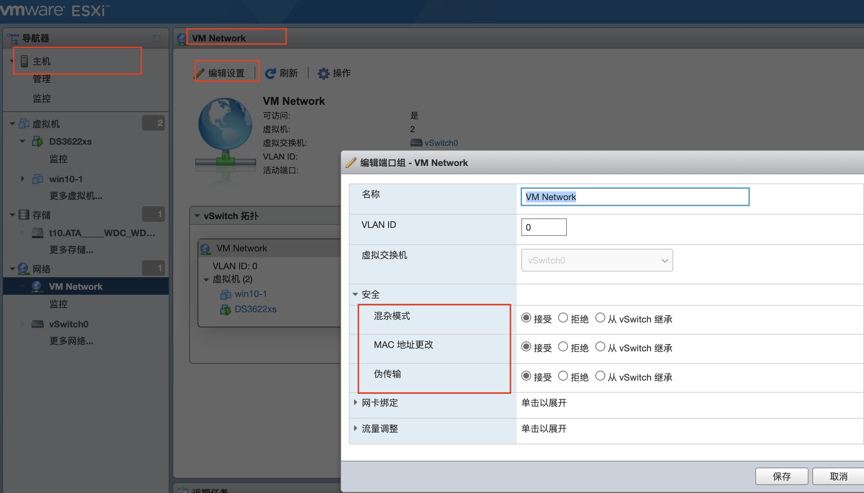The image size is (864, 493).
Task: Select win10-1 in the navigator tree
Action: pos(66,179)
